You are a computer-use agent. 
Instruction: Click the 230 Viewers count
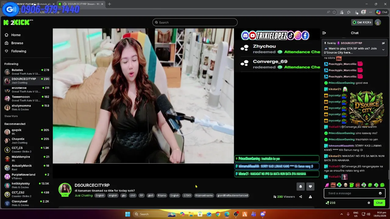pyautogui.click(x=284, y=197)
